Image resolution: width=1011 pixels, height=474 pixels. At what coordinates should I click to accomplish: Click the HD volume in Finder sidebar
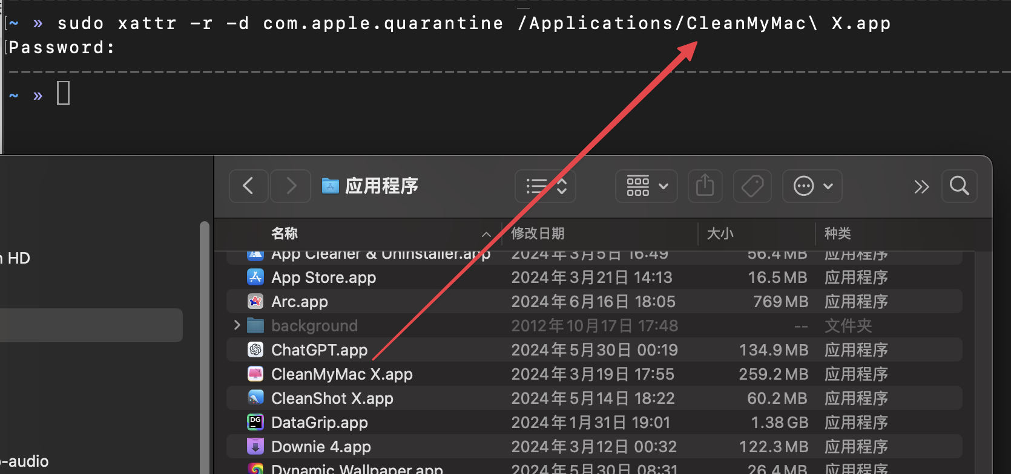tap(15, 258)
